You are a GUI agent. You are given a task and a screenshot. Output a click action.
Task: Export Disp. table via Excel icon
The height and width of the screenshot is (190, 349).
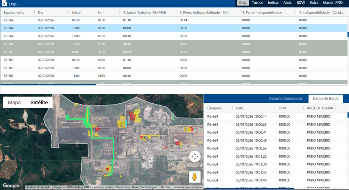pyautogui.click(x=4, y=3)
